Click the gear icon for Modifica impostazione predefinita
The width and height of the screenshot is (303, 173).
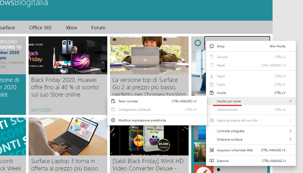[113, 120]
